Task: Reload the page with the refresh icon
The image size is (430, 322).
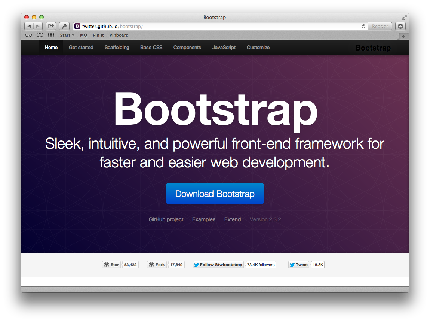Action: pyautogui.click(x=363, y=26)
